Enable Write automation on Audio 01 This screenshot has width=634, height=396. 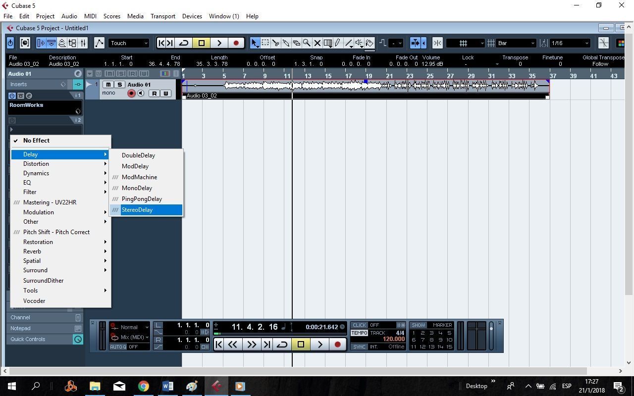[165, 94]
